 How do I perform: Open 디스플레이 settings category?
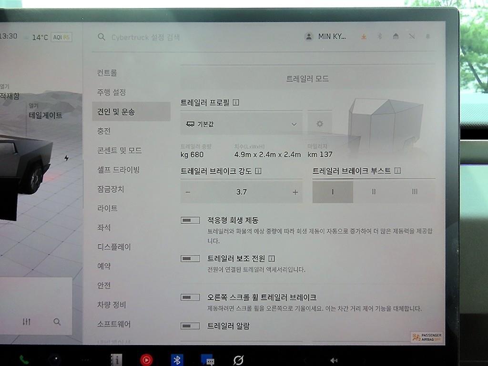click(114, 247)
